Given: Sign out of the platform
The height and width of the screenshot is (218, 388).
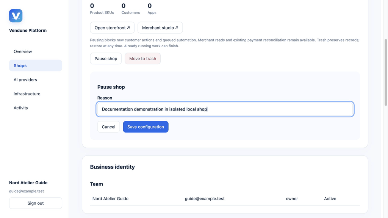Looking at the screenshot, I should 35,203.
